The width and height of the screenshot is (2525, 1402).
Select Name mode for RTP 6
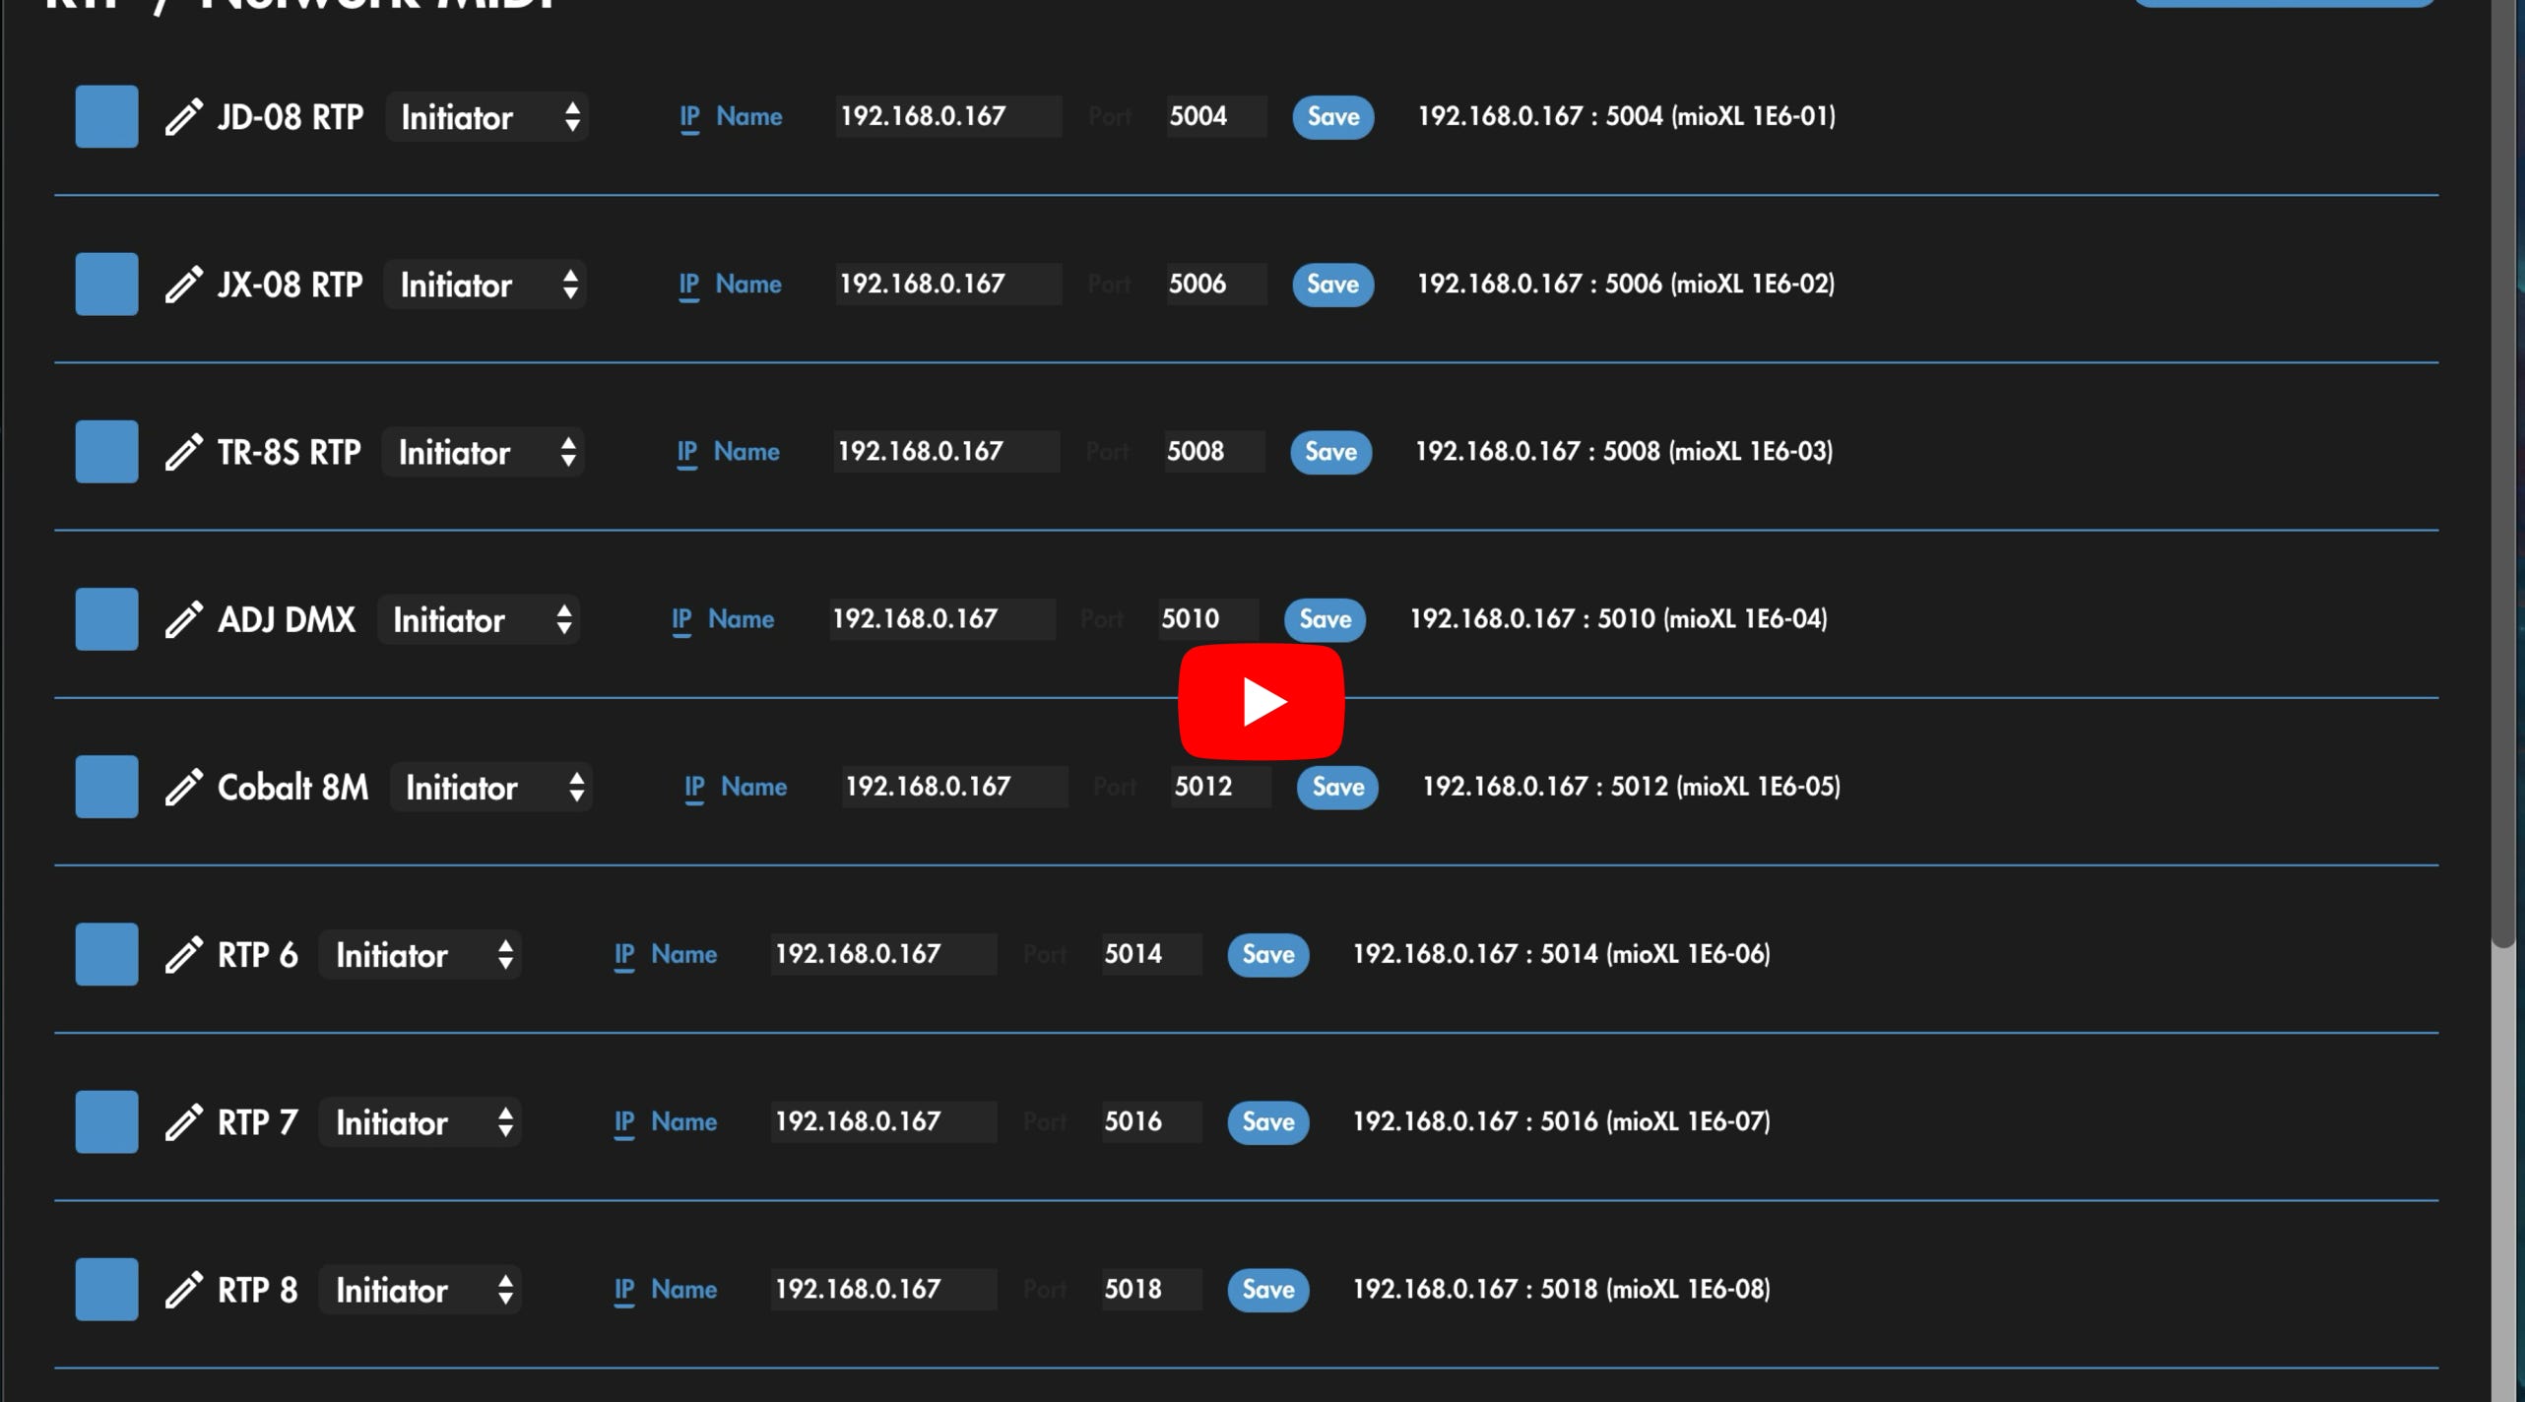pos(683,953)
